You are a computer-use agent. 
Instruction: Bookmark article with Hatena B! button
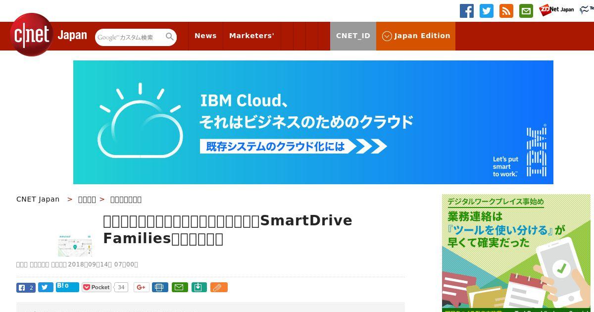point(67,287)
